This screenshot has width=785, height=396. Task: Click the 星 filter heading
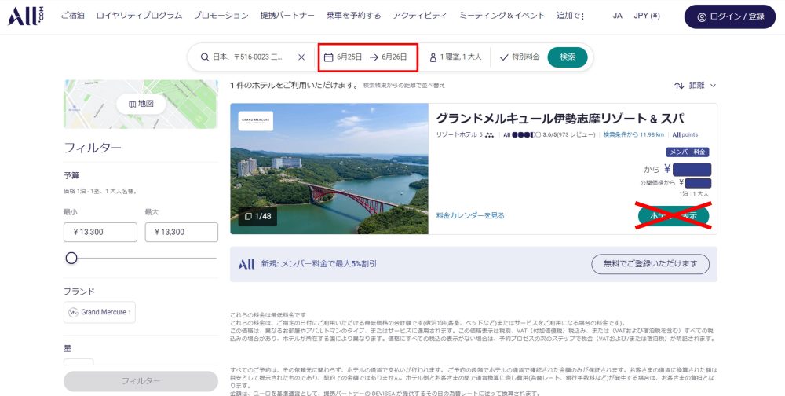(68, 348)
